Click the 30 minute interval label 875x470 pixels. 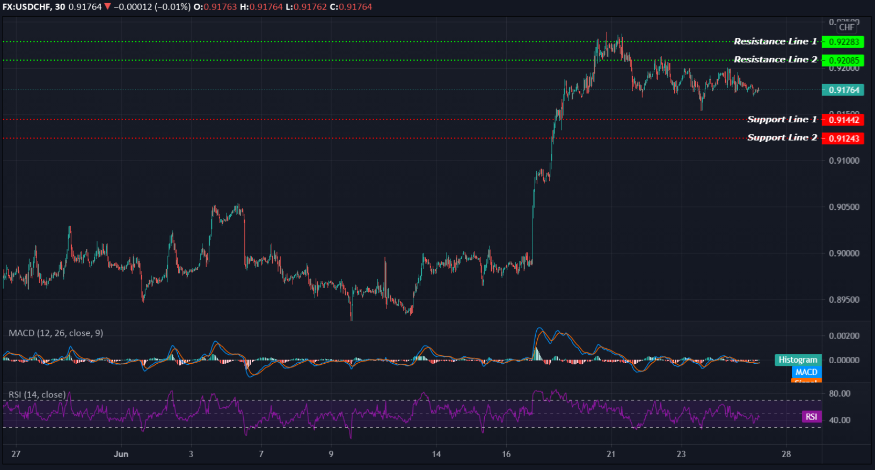tap(60, 7)
